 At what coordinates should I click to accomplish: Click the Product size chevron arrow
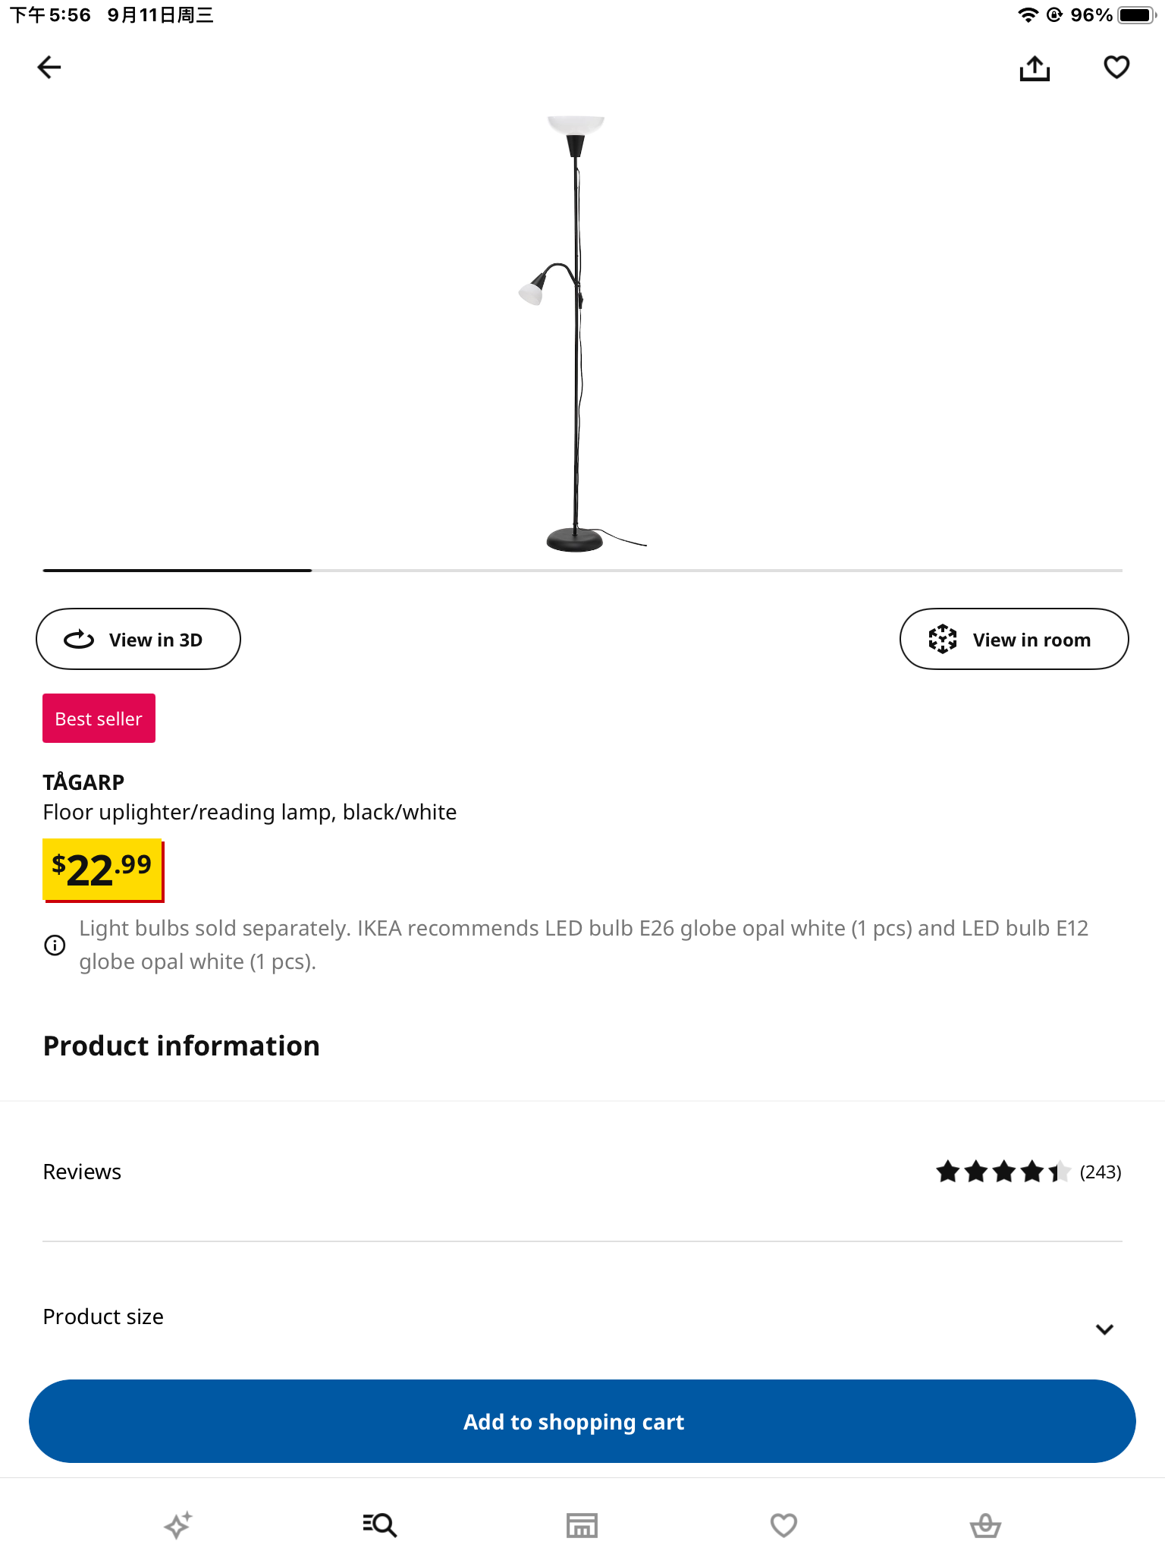(1104, 1329)
